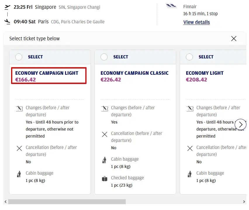Image resolution: width=249 pixels, height=210 pixels.
Task: Click Changes icon in Economy Campaign Light
Action: (19, 109)
